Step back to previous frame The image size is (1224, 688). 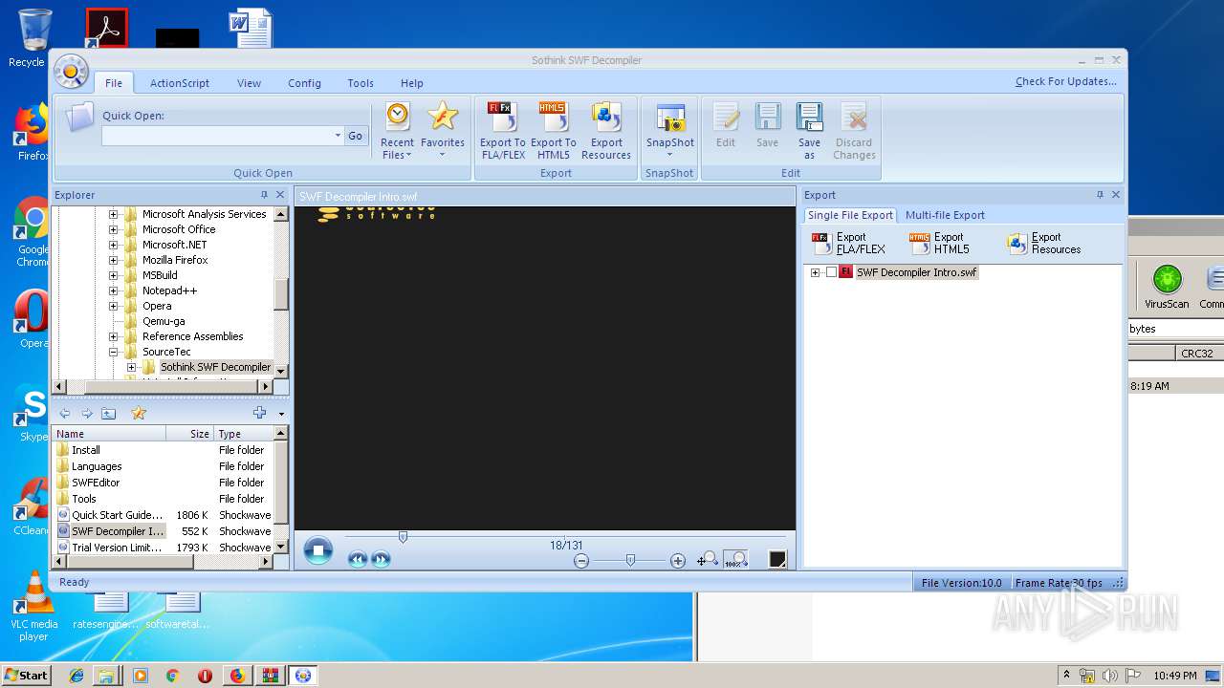pyautogui.click(x=358, y=560)
